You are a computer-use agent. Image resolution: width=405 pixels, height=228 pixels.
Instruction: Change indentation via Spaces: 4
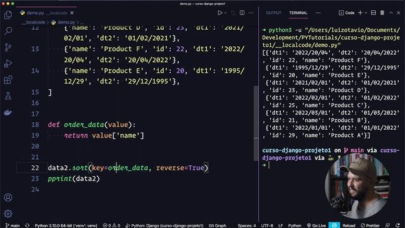247,225
